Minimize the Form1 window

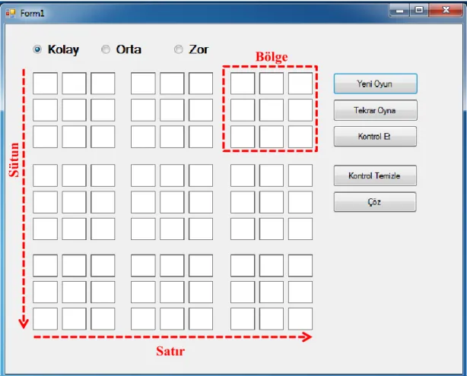[400, 11]
